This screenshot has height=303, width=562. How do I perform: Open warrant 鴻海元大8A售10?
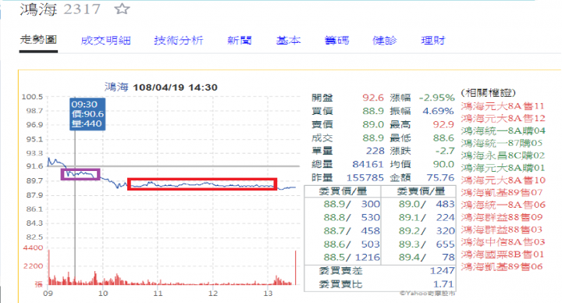point(503,180)
